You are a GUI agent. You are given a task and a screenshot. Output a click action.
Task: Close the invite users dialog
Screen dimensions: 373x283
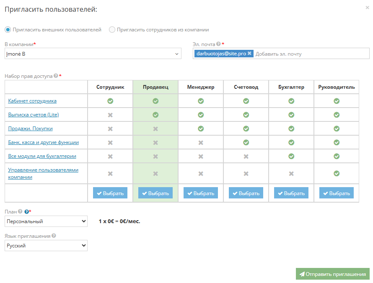pos(367,8)
